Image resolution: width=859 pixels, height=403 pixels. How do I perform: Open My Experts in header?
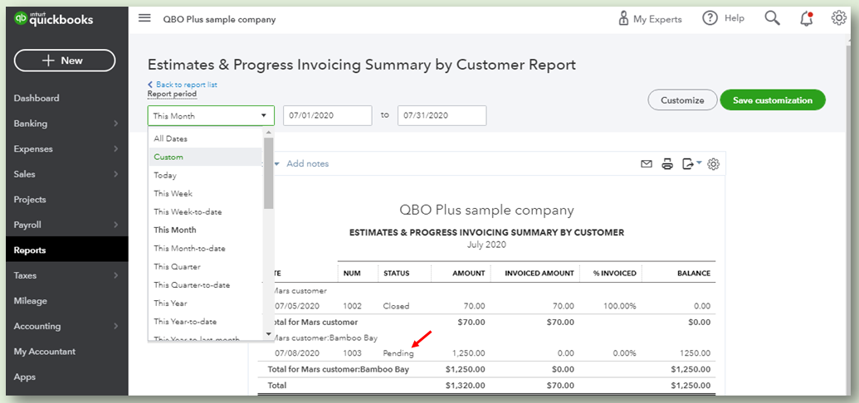650,18
